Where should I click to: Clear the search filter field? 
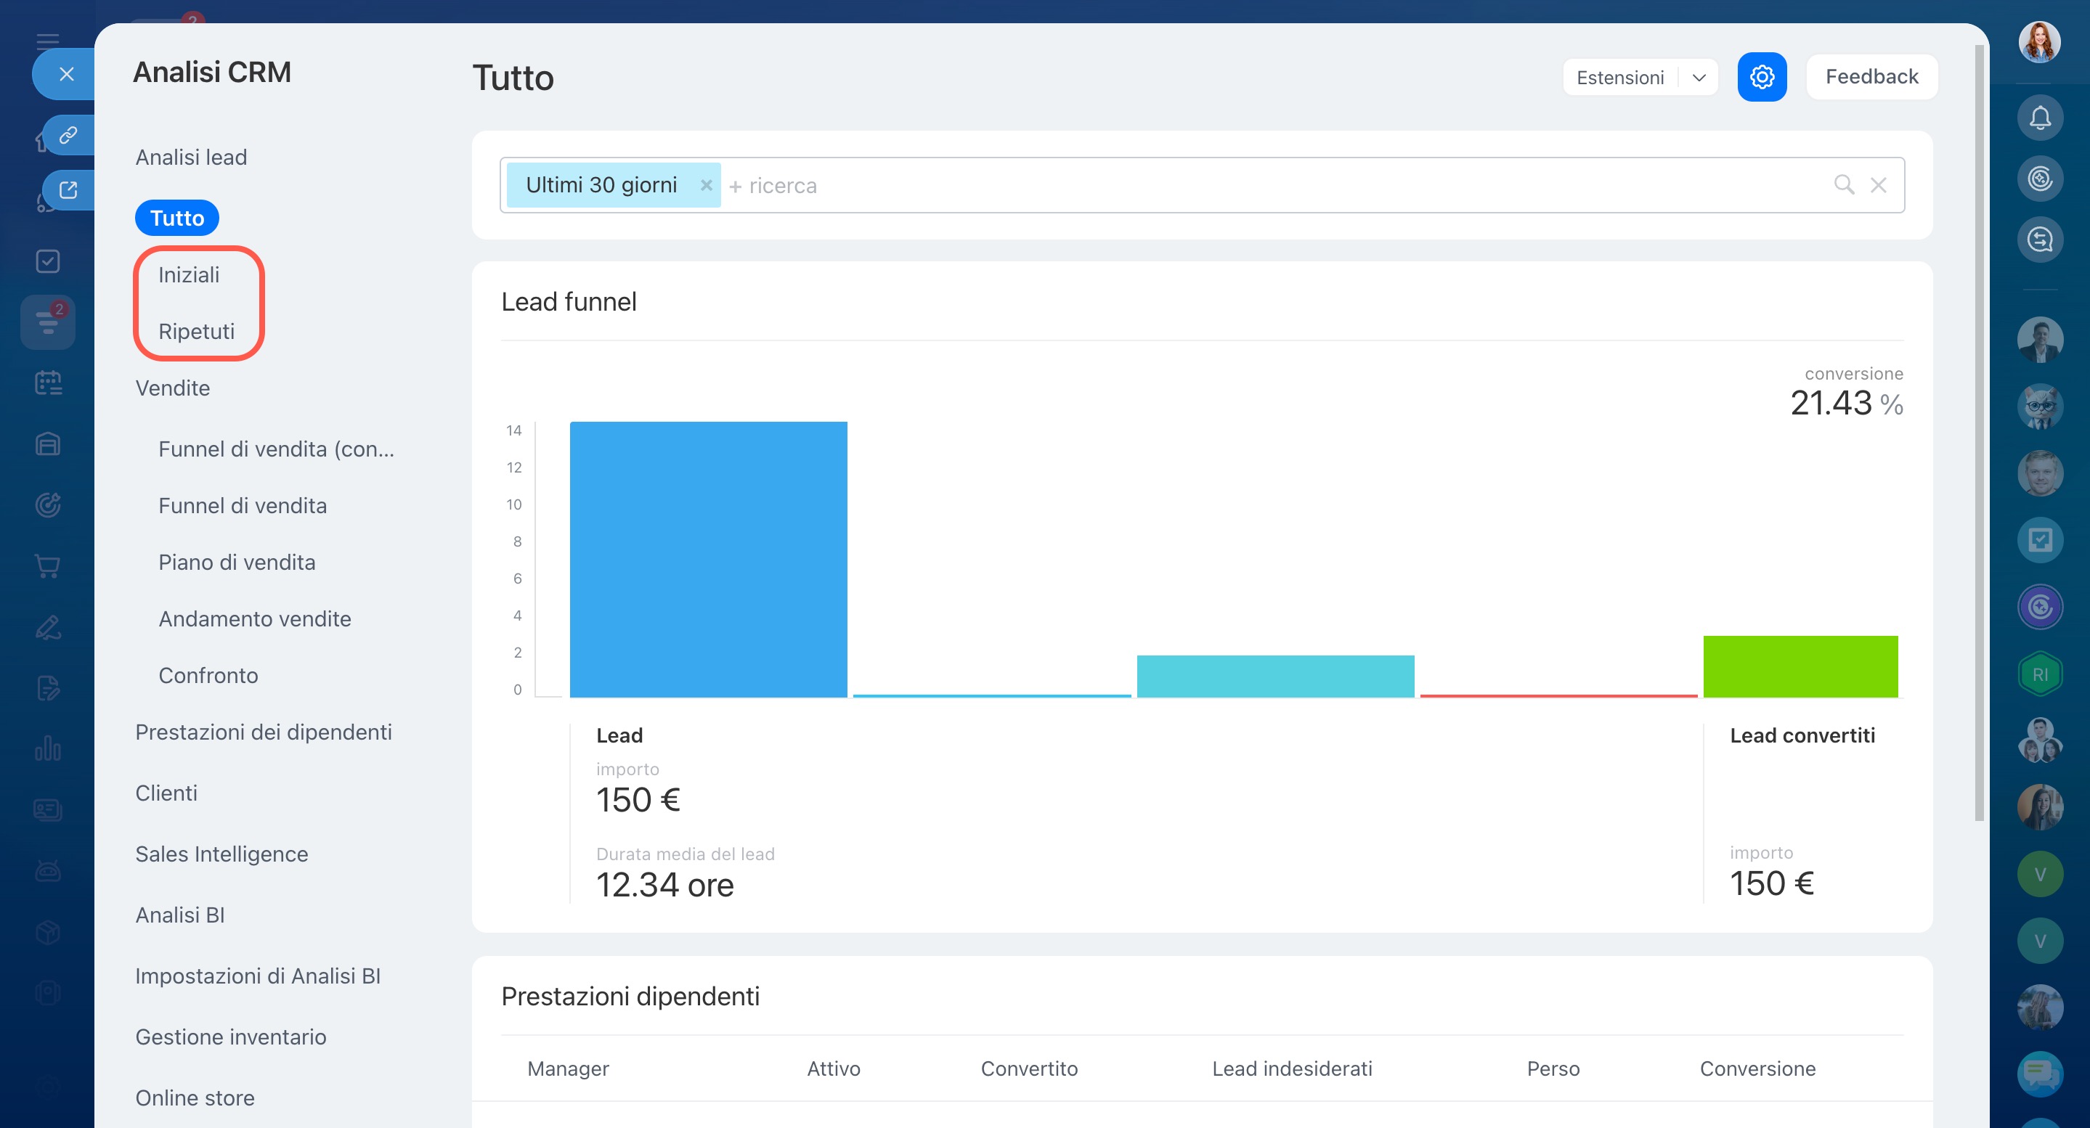click(x=1878, y=185)
